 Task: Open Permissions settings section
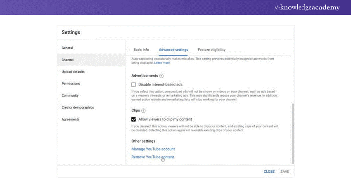[71, 84]
